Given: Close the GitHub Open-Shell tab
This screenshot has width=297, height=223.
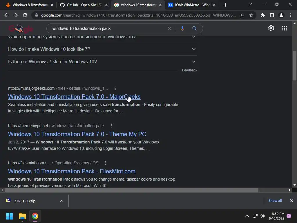Looking at the screenshot, I should point(106,5).
